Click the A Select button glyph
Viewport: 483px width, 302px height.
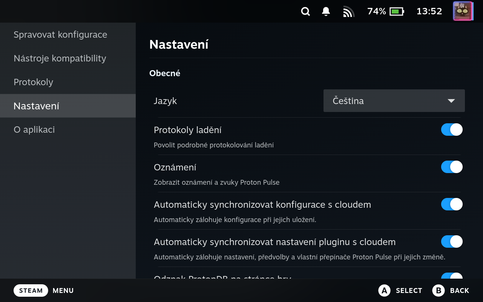coord(384,290)
